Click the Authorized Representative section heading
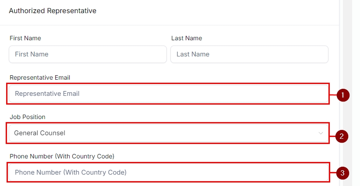This screenshot has height=186, width=360. click(x=53, y=11)
